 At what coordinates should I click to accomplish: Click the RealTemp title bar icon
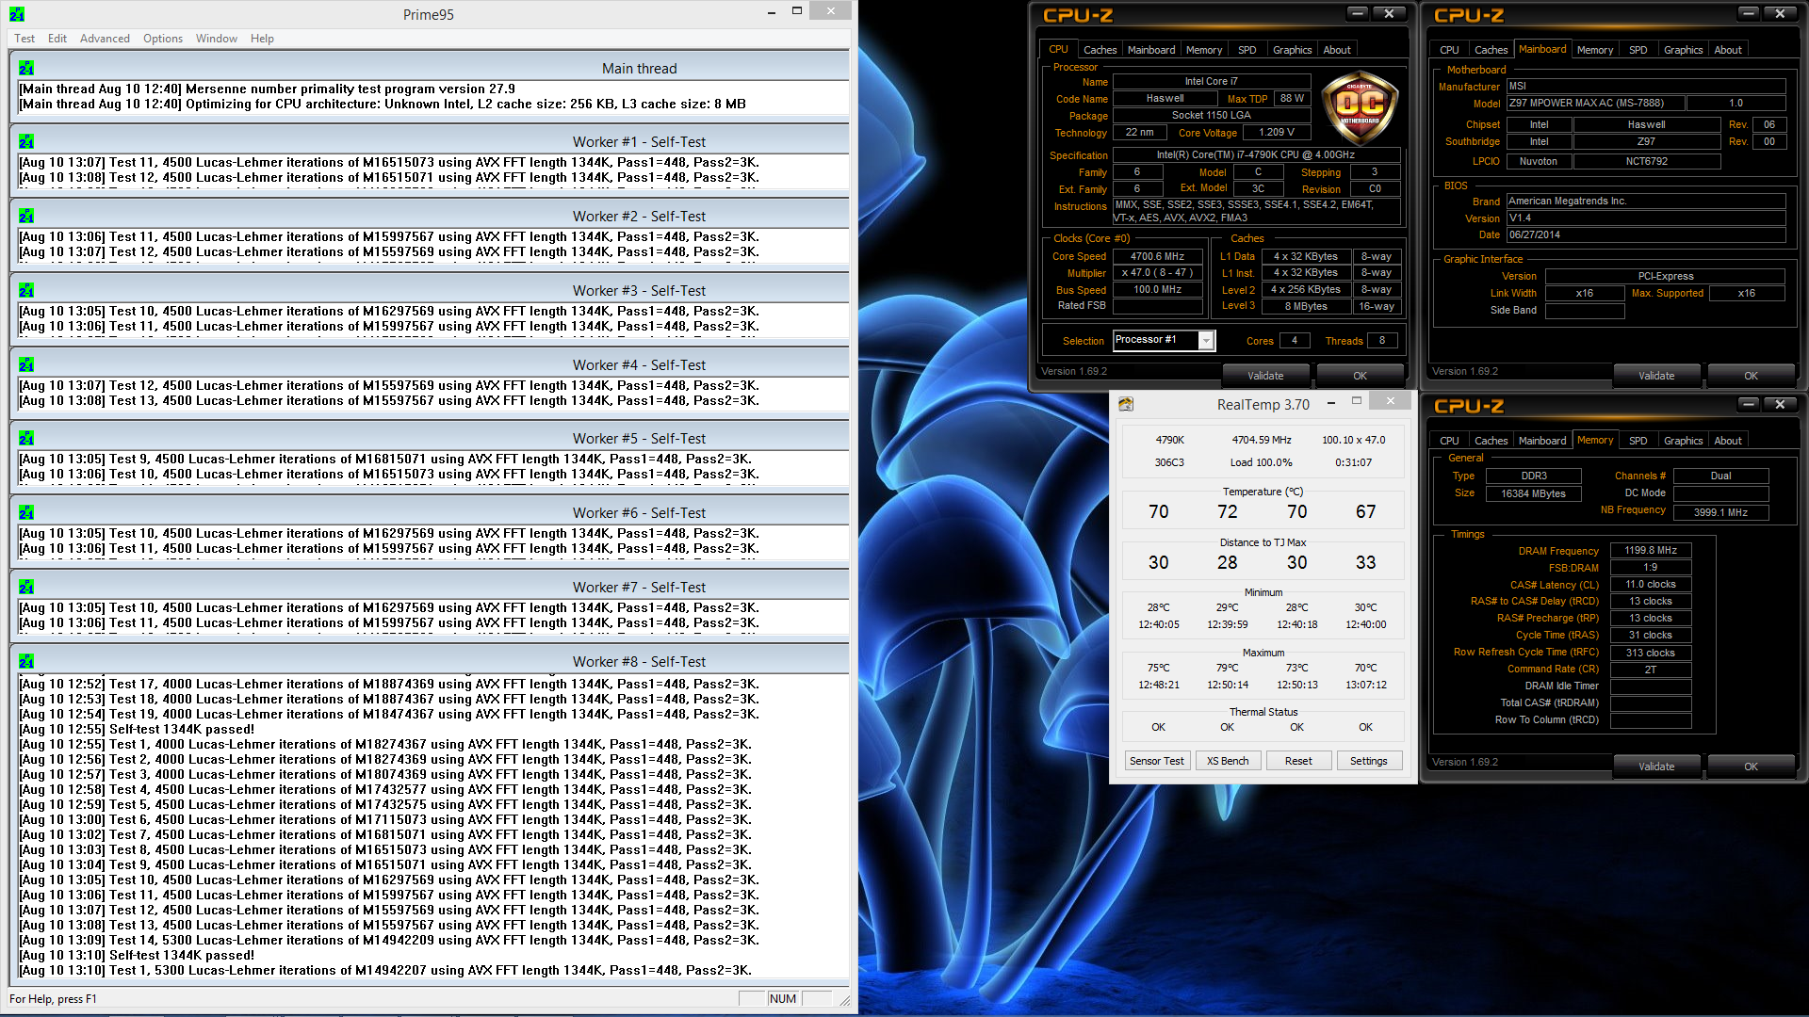click(1126, 405)
